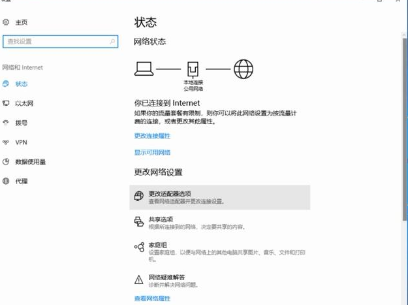Click the laptop icon in network diagram
408x305 pixels.
point(144,69)
